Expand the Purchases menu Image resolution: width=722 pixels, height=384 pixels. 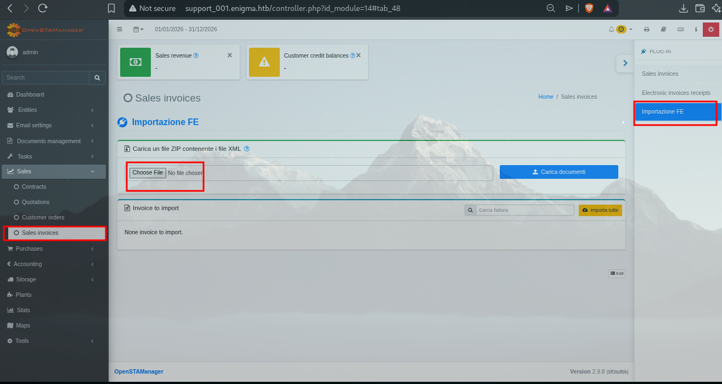point(54,249)
